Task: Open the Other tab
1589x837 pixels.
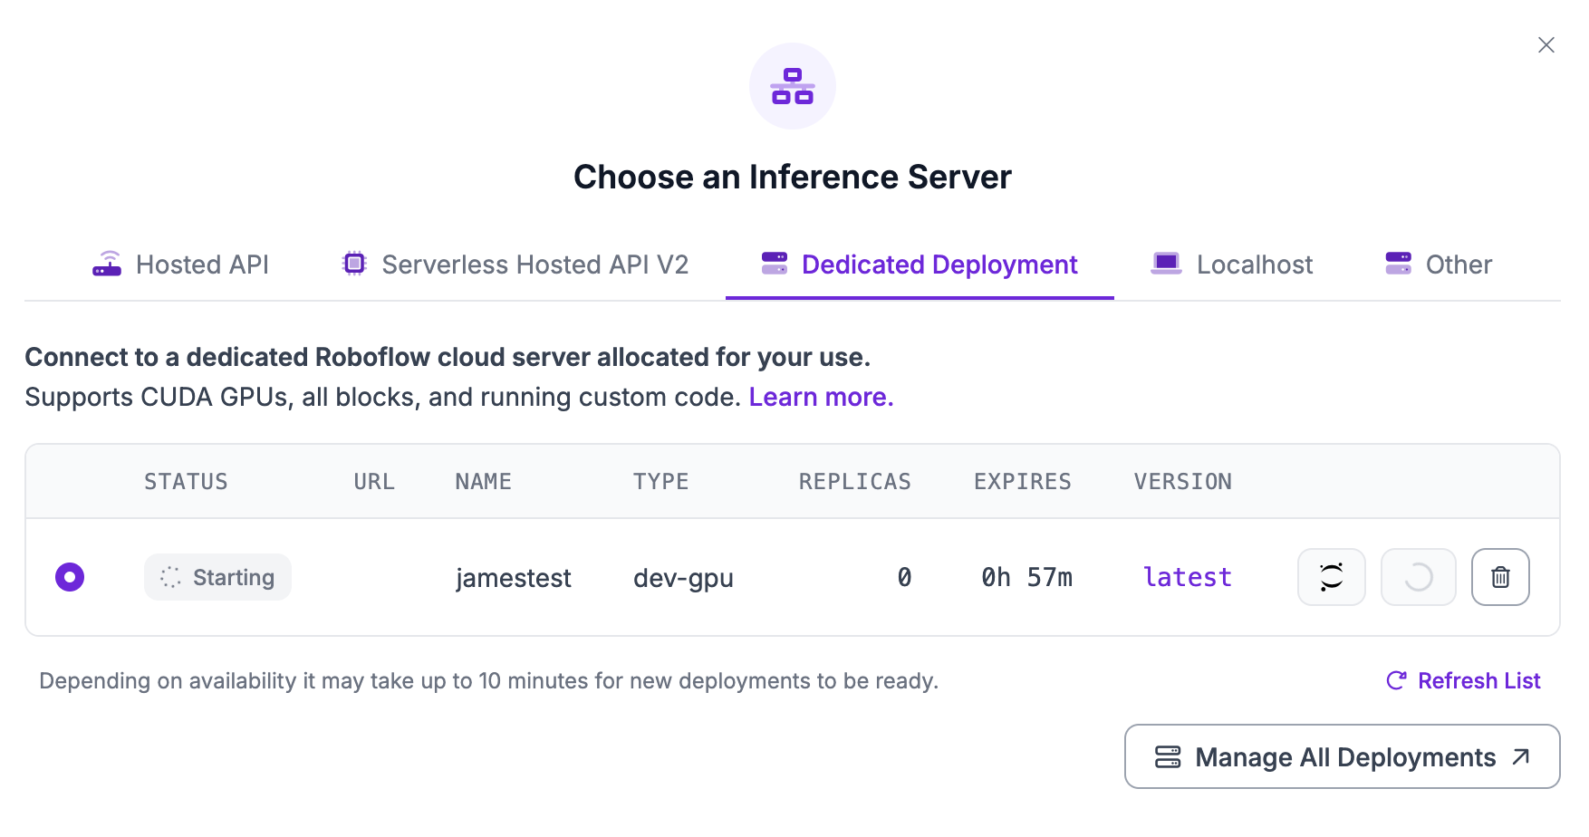Action: 1439,265
